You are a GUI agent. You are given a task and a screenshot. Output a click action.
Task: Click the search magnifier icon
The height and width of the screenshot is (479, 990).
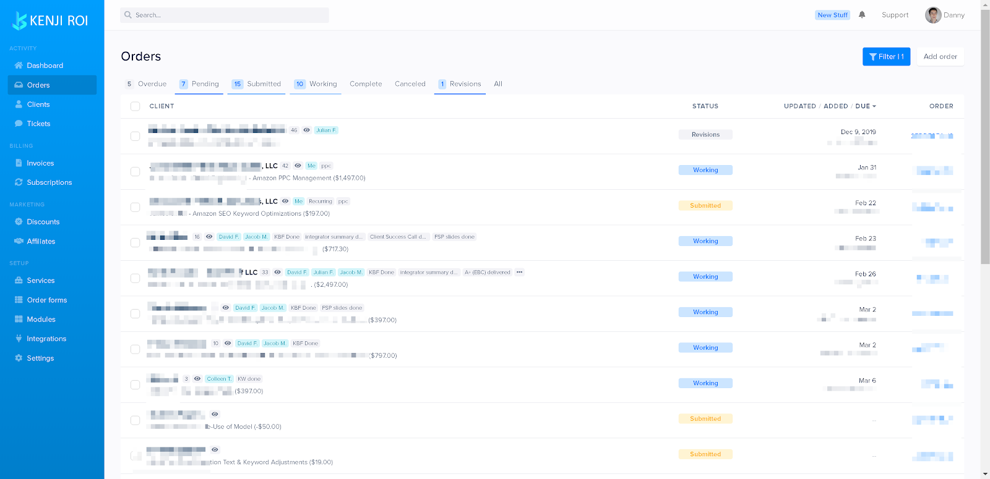tap(128, 15)
